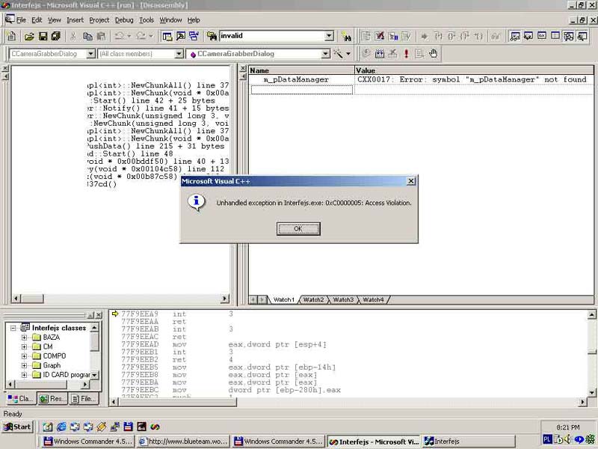Click the Copy toolbar icon
This screenshot has width=598, height=449.
[x=87, y=36]
